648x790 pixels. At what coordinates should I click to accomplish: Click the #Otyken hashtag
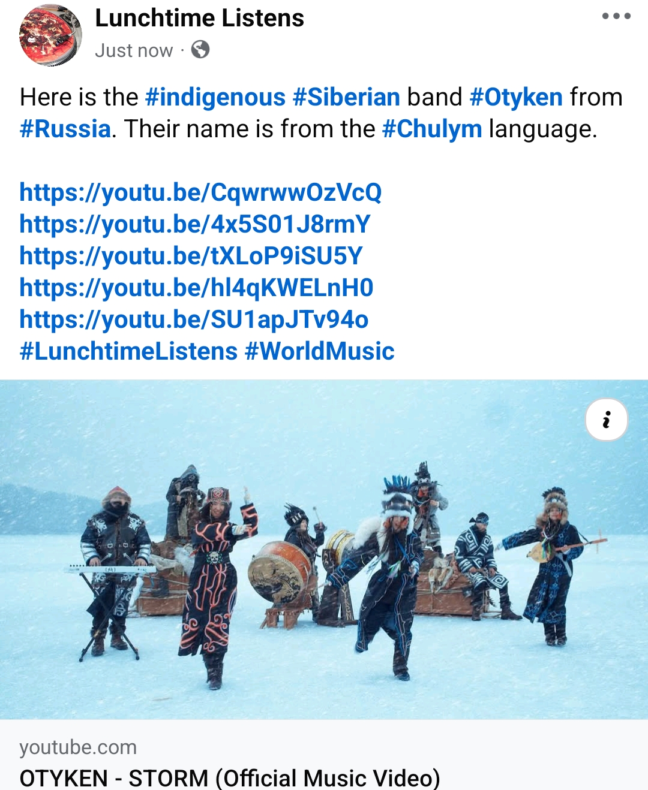(516, 97)
